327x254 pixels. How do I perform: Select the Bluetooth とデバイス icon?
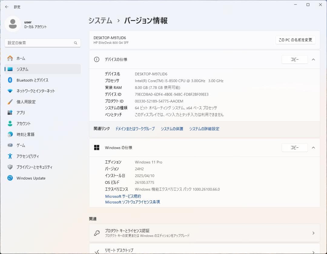click(8, 80)
